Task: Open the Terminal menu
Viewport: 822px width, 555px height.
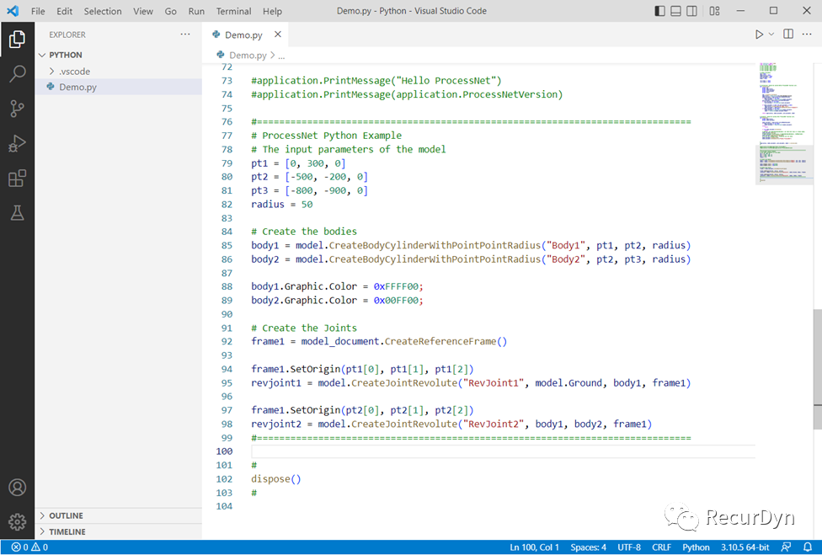Action: pos(233,11)
